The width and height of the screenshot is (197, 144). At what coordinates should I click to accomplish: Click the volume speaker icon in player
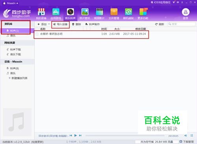tap(186, 135)
